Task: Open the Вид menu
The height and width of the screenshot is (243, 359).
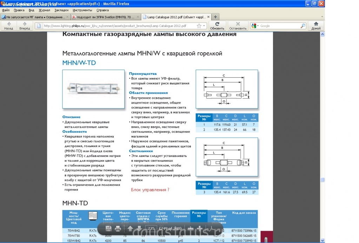Action: (x=31, y=10)
